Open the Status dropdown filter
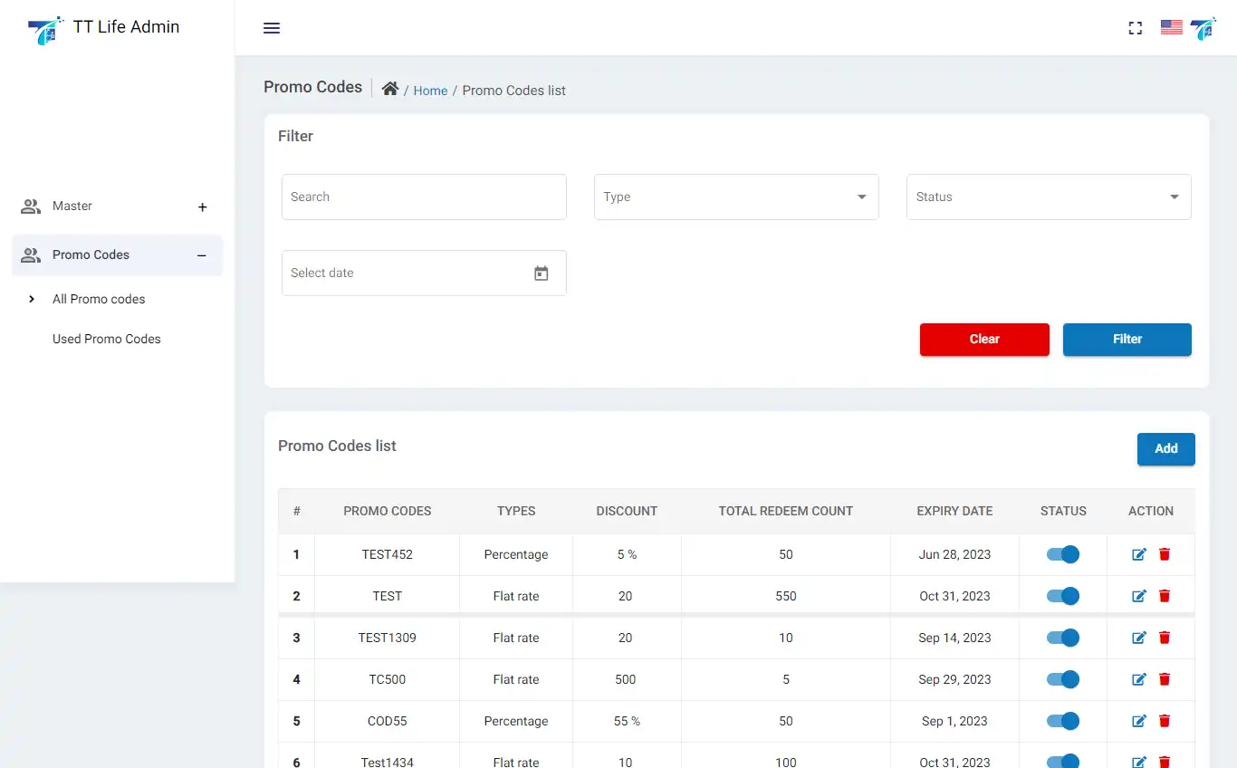The height and width of the screenshot is (768, 1237). coord(1048,197)
